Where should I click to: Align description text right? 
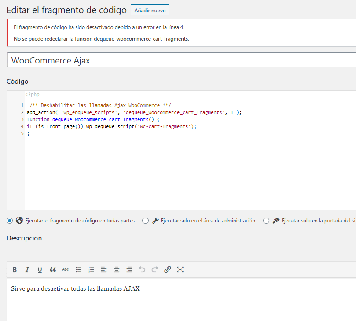pos(129,269)
